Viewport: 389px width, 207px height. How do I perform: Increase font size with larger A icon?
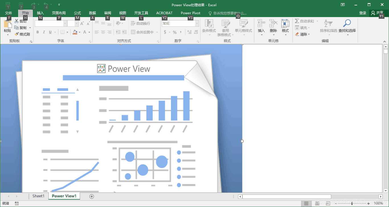(x=82, y=24)
